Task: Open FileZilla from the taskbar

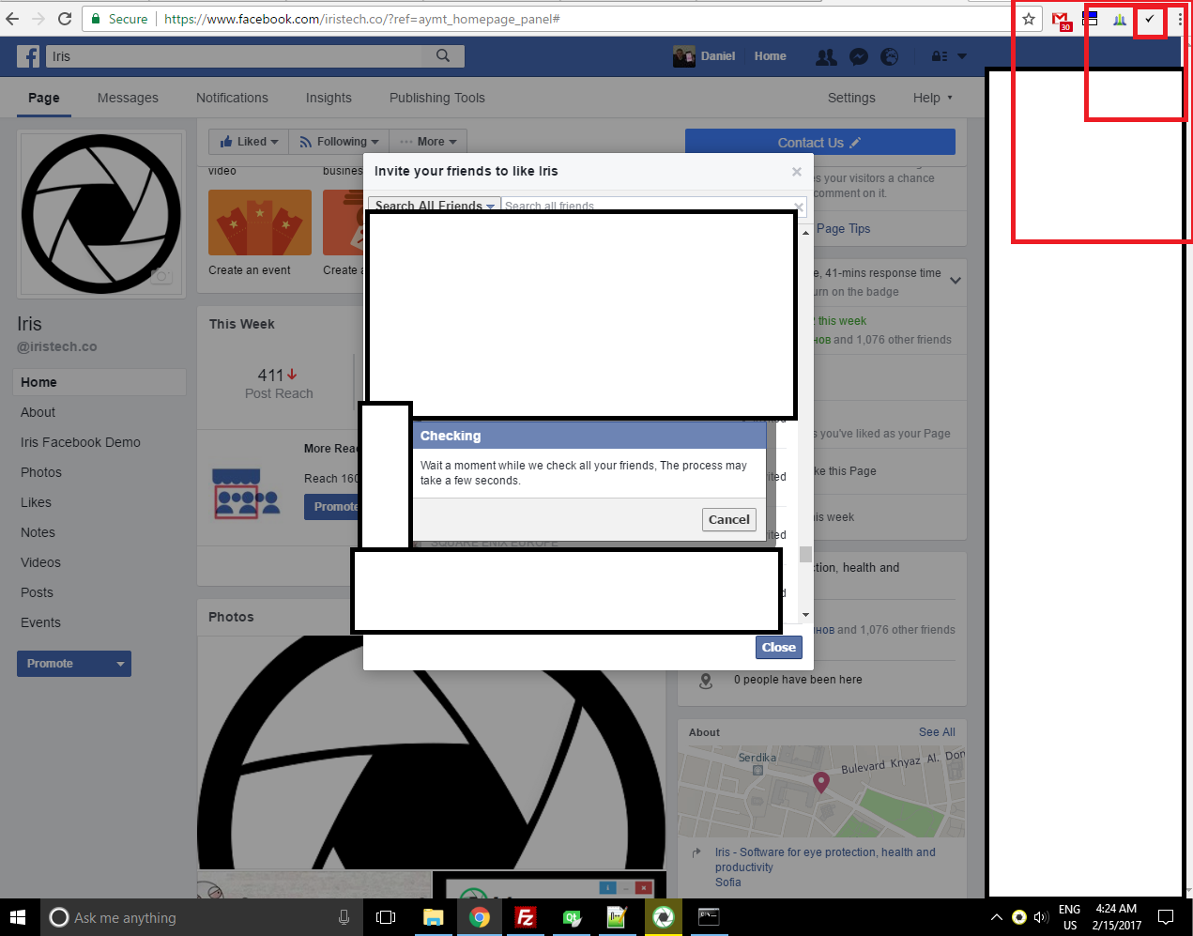Action: [525, 917]
